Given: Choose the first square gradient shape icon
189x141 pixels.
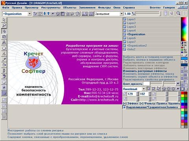Looking at the screenshot, I should coord(149,89).
